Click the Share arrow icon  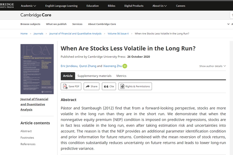[88, 87]
